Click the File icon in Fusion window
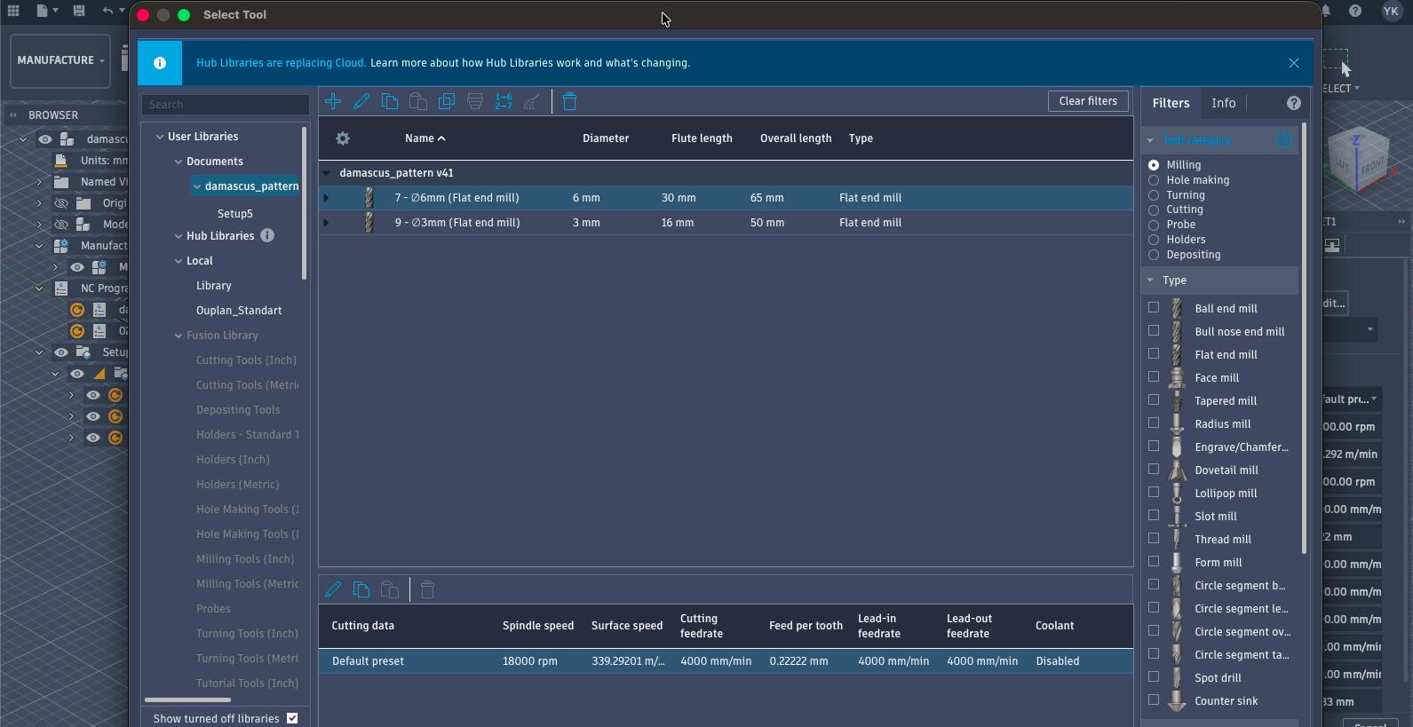The image size is (1413, 727). [42, 11]
